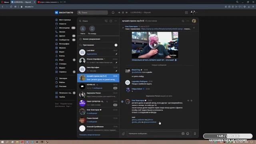This screenshot has width=256, height=144.
Task: Open the Lost Mind conversation
Action: pos(98,52)
